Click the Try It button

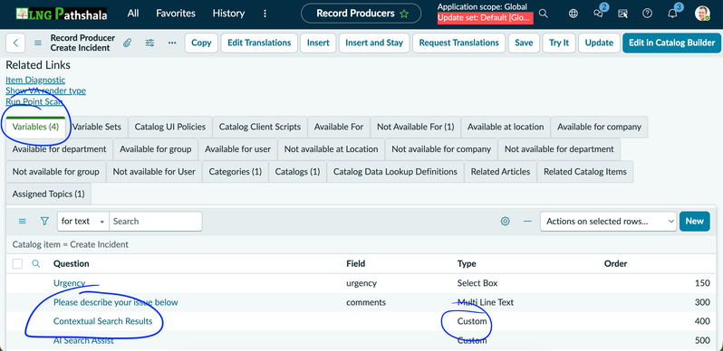click(559, 43)
